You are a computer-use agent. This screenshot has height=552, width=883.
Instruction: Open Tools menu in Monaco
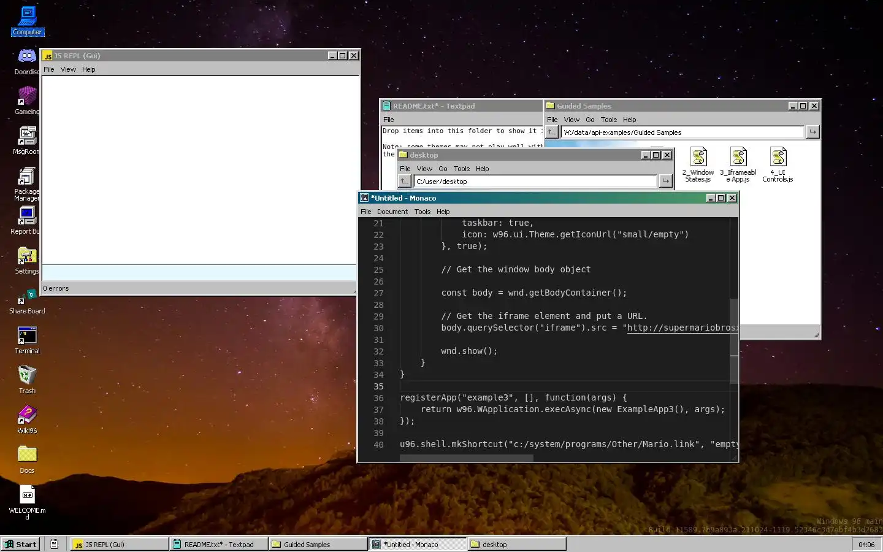422,212
